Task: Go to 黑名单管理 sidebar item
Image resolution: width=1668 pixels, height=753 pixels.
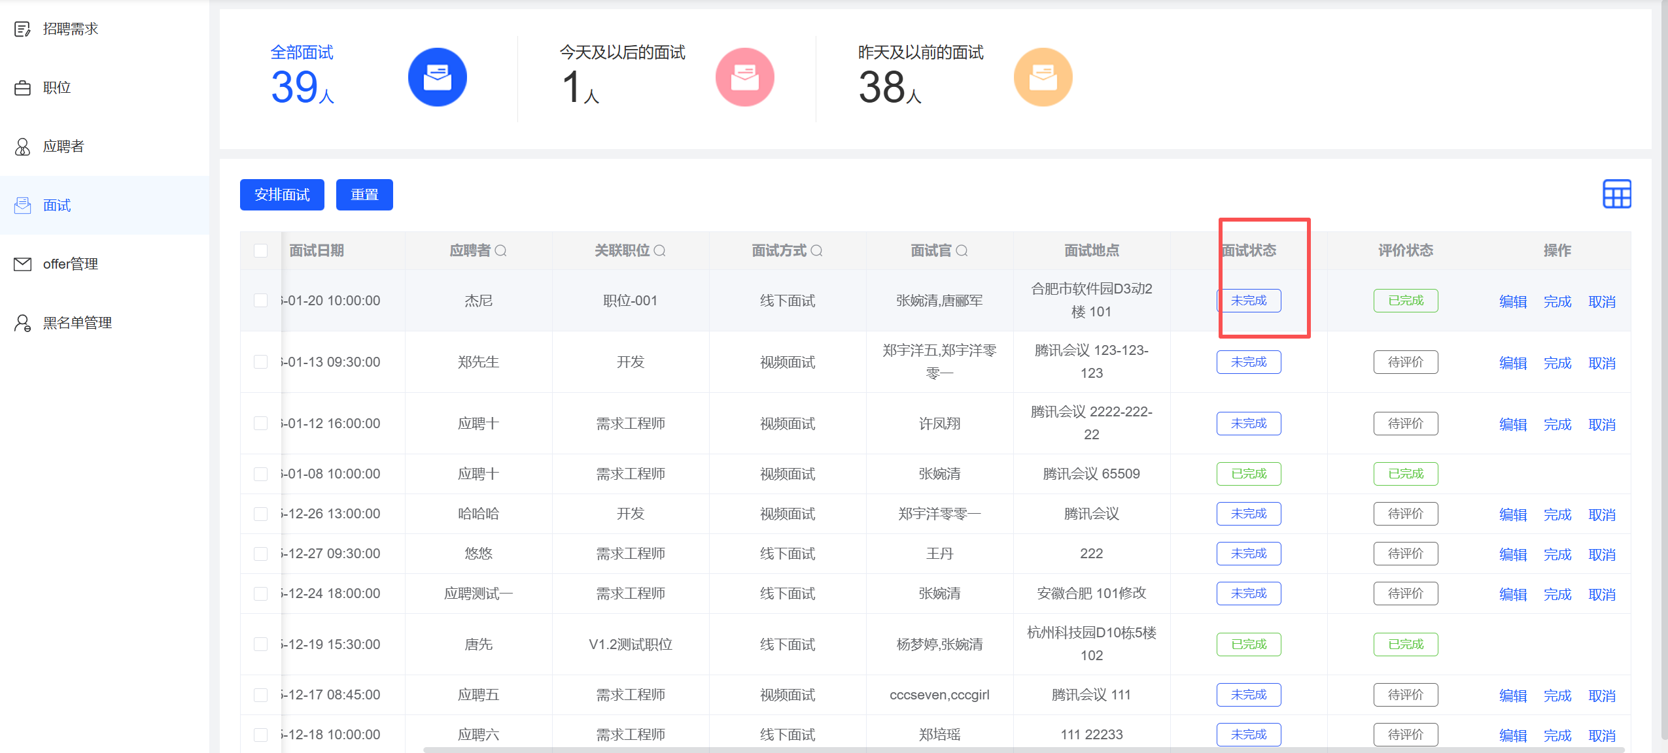Action: [x=77, y=323]
